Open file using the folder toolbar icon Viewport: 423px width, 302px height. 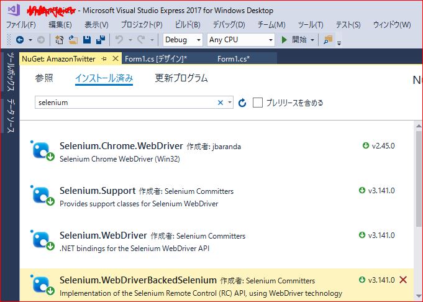point(73,40)
